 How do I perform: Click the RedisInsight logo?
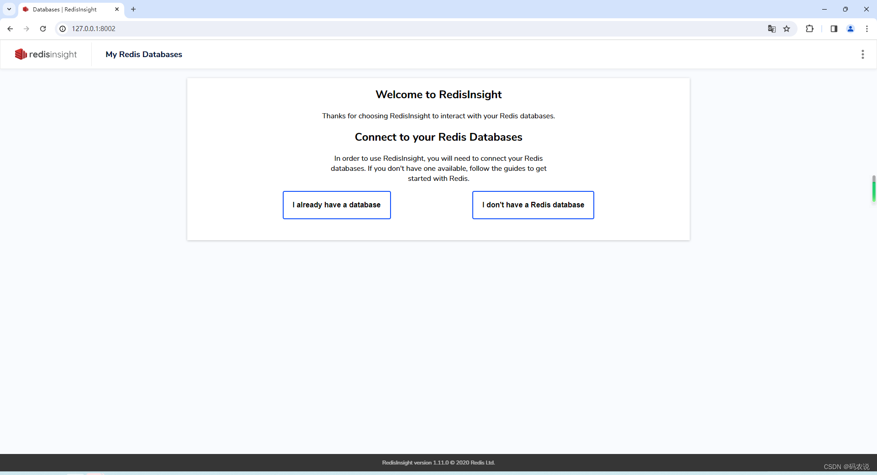coord(46,54)
